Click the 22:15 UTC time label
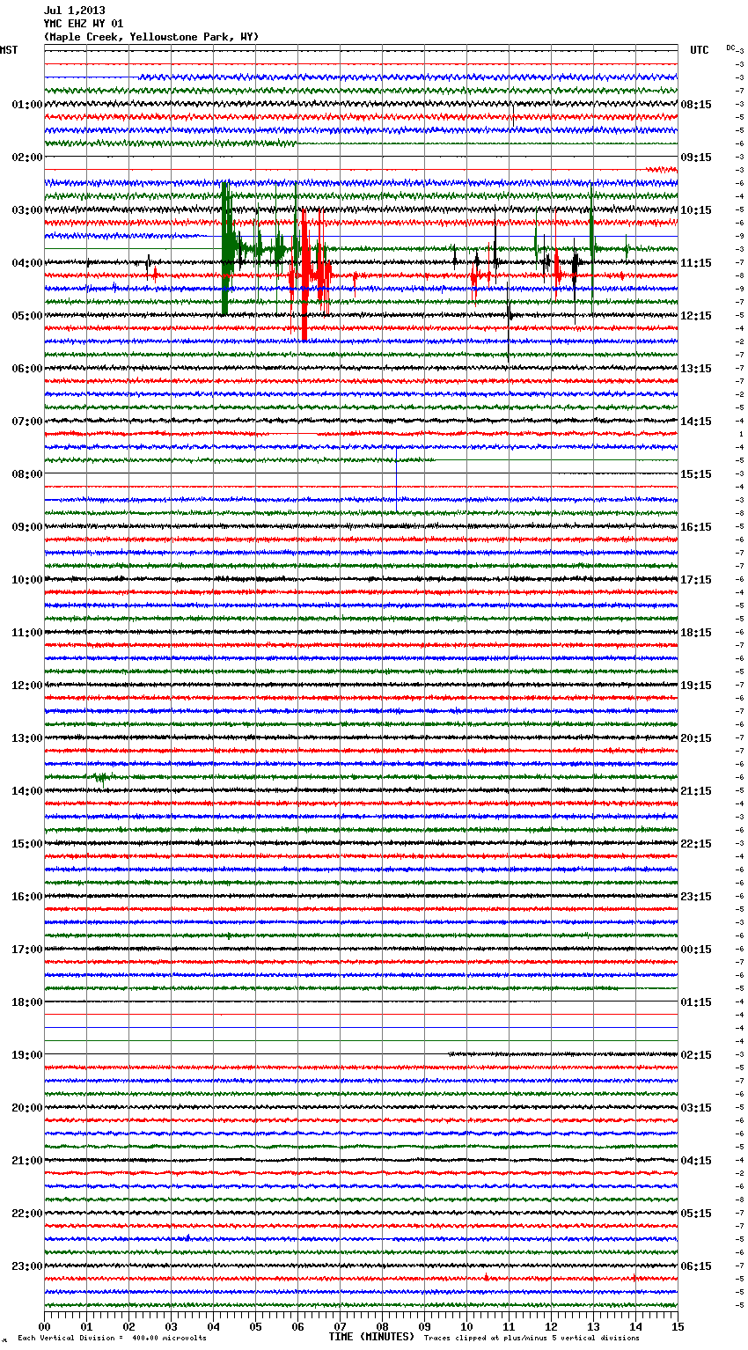The width and height of the screenshot is (748, 1350). [696, 844]
